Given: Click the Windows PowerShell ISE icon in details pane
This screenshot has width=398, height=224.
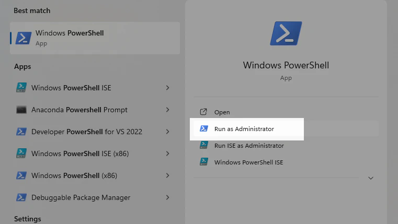Looking at the screenshot, I should (204, 162).
